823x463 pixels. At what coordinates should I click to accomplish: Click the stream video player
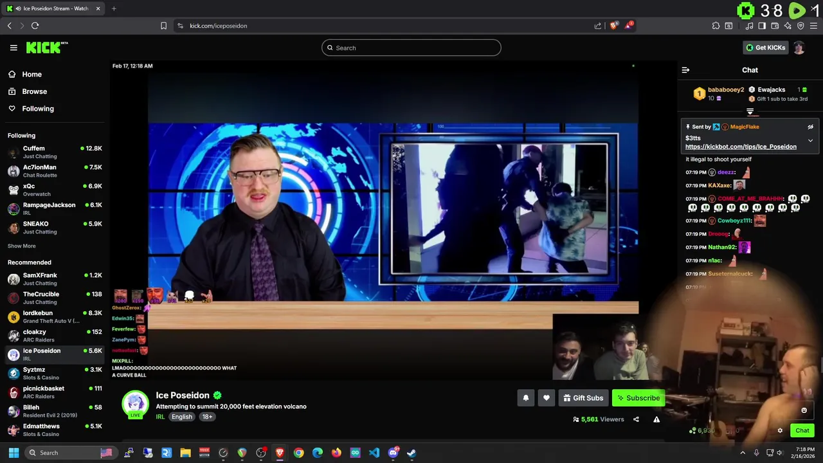(393, 222)
